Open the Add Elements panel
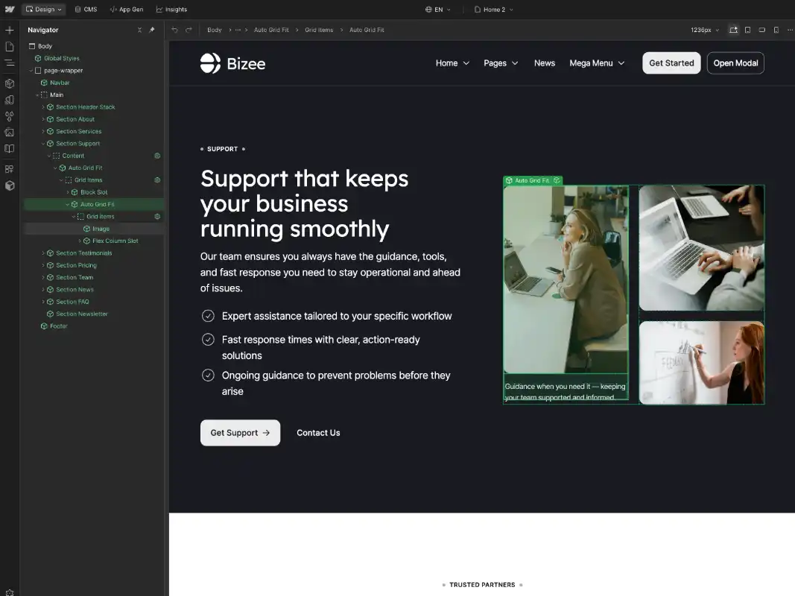Image resolution: width=795 pixels, height=596 pixels. click(9, 30)
